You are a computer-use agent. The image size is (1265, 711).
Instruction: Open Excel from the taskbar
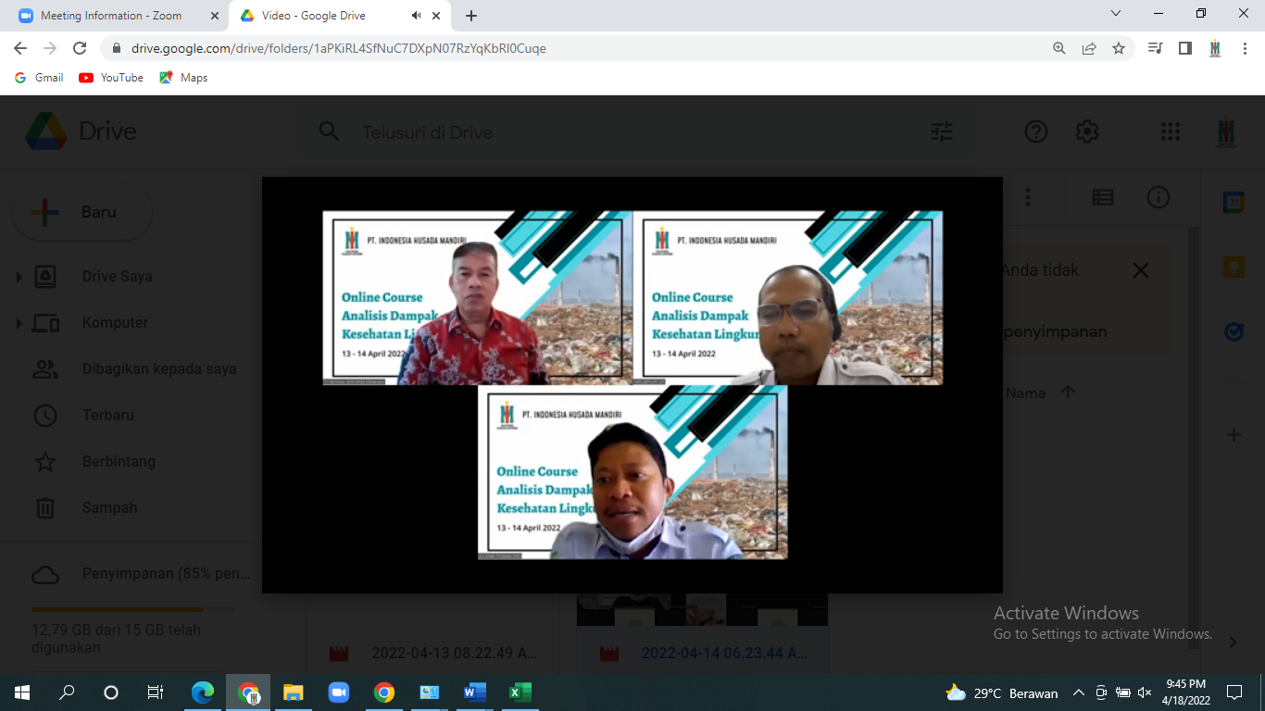(x=520, y=692)
